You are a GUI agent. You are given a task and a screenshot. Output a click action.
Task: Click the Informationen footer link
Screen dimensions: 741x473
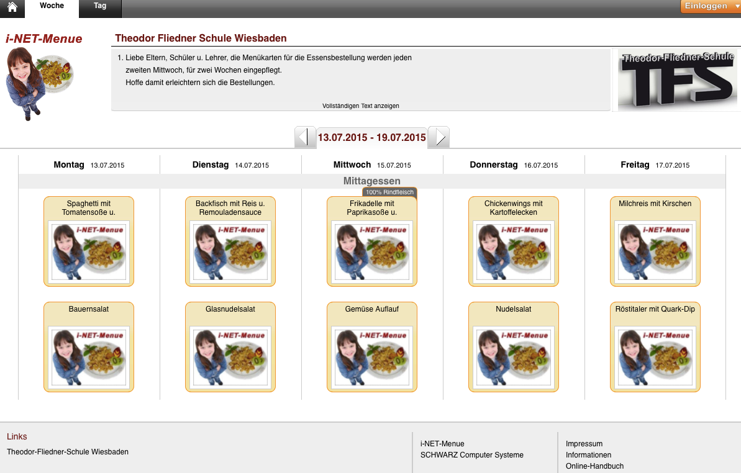tap(588, 455)
